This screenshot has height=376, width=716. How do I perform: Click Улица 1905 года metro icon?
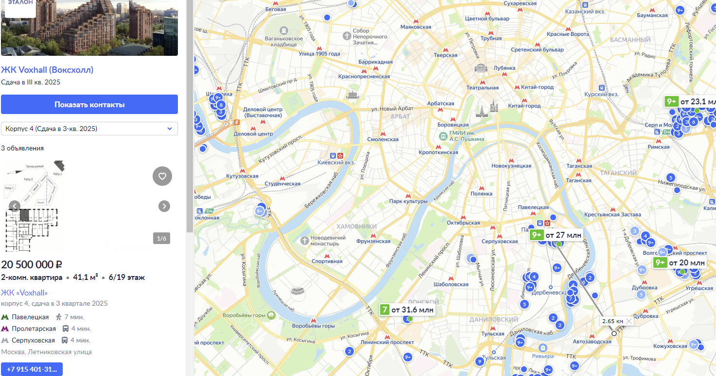click(319, 47)
